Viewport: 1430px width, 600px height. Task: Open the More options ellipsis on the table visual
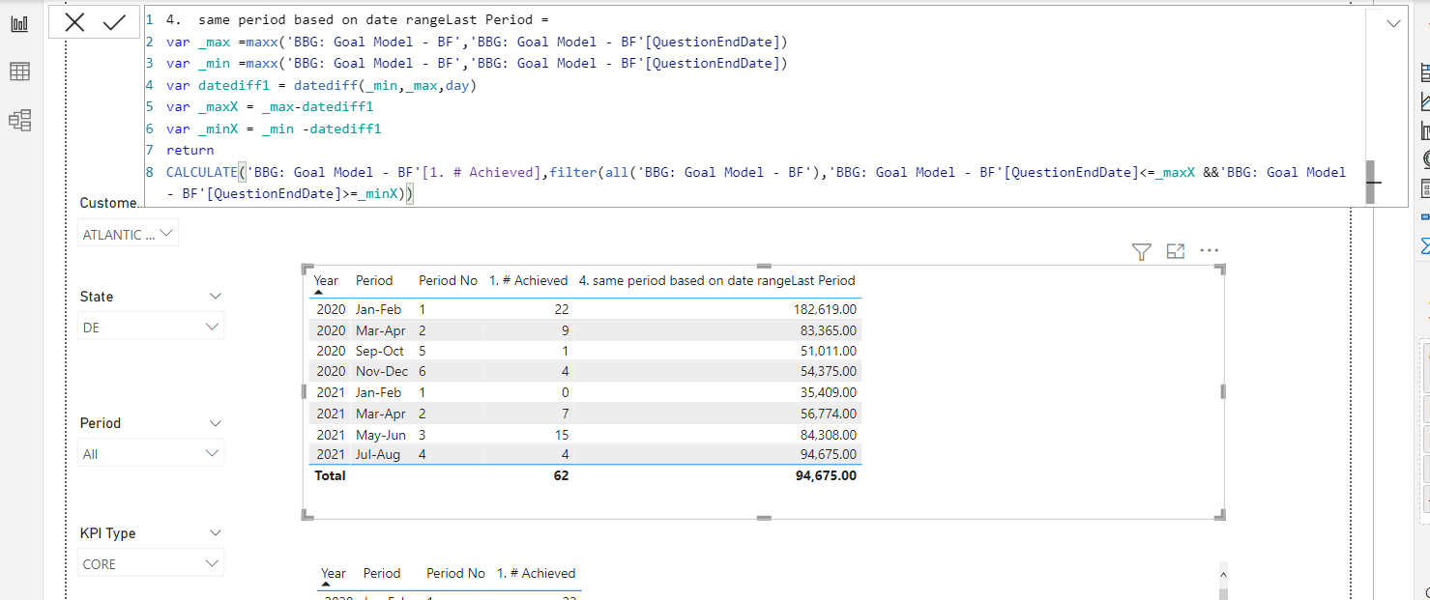[1209, 250]
